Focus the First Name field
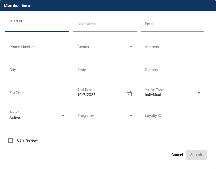 [x=37, y=26]
